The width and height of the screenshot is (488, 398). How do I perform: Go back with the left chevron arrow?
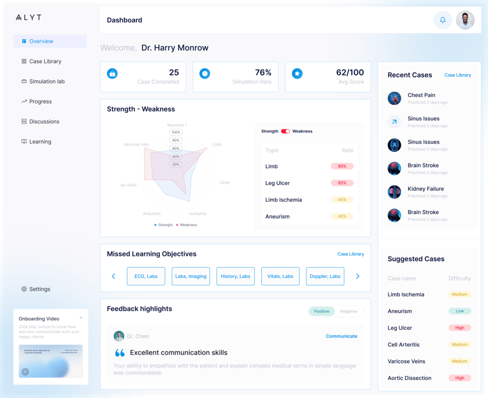pos(113,276)
